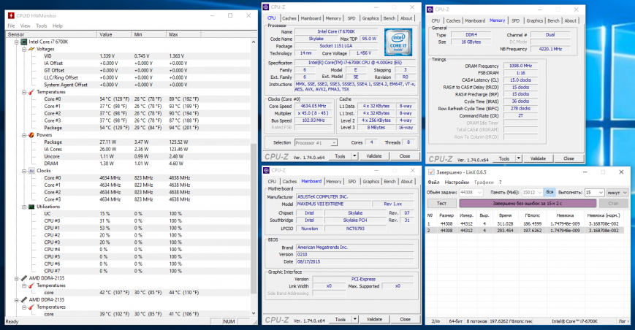This screenshot has width=635, height=330.
Task: Collapse the Voltages group in HWMonitor
Action: [24, 50]
